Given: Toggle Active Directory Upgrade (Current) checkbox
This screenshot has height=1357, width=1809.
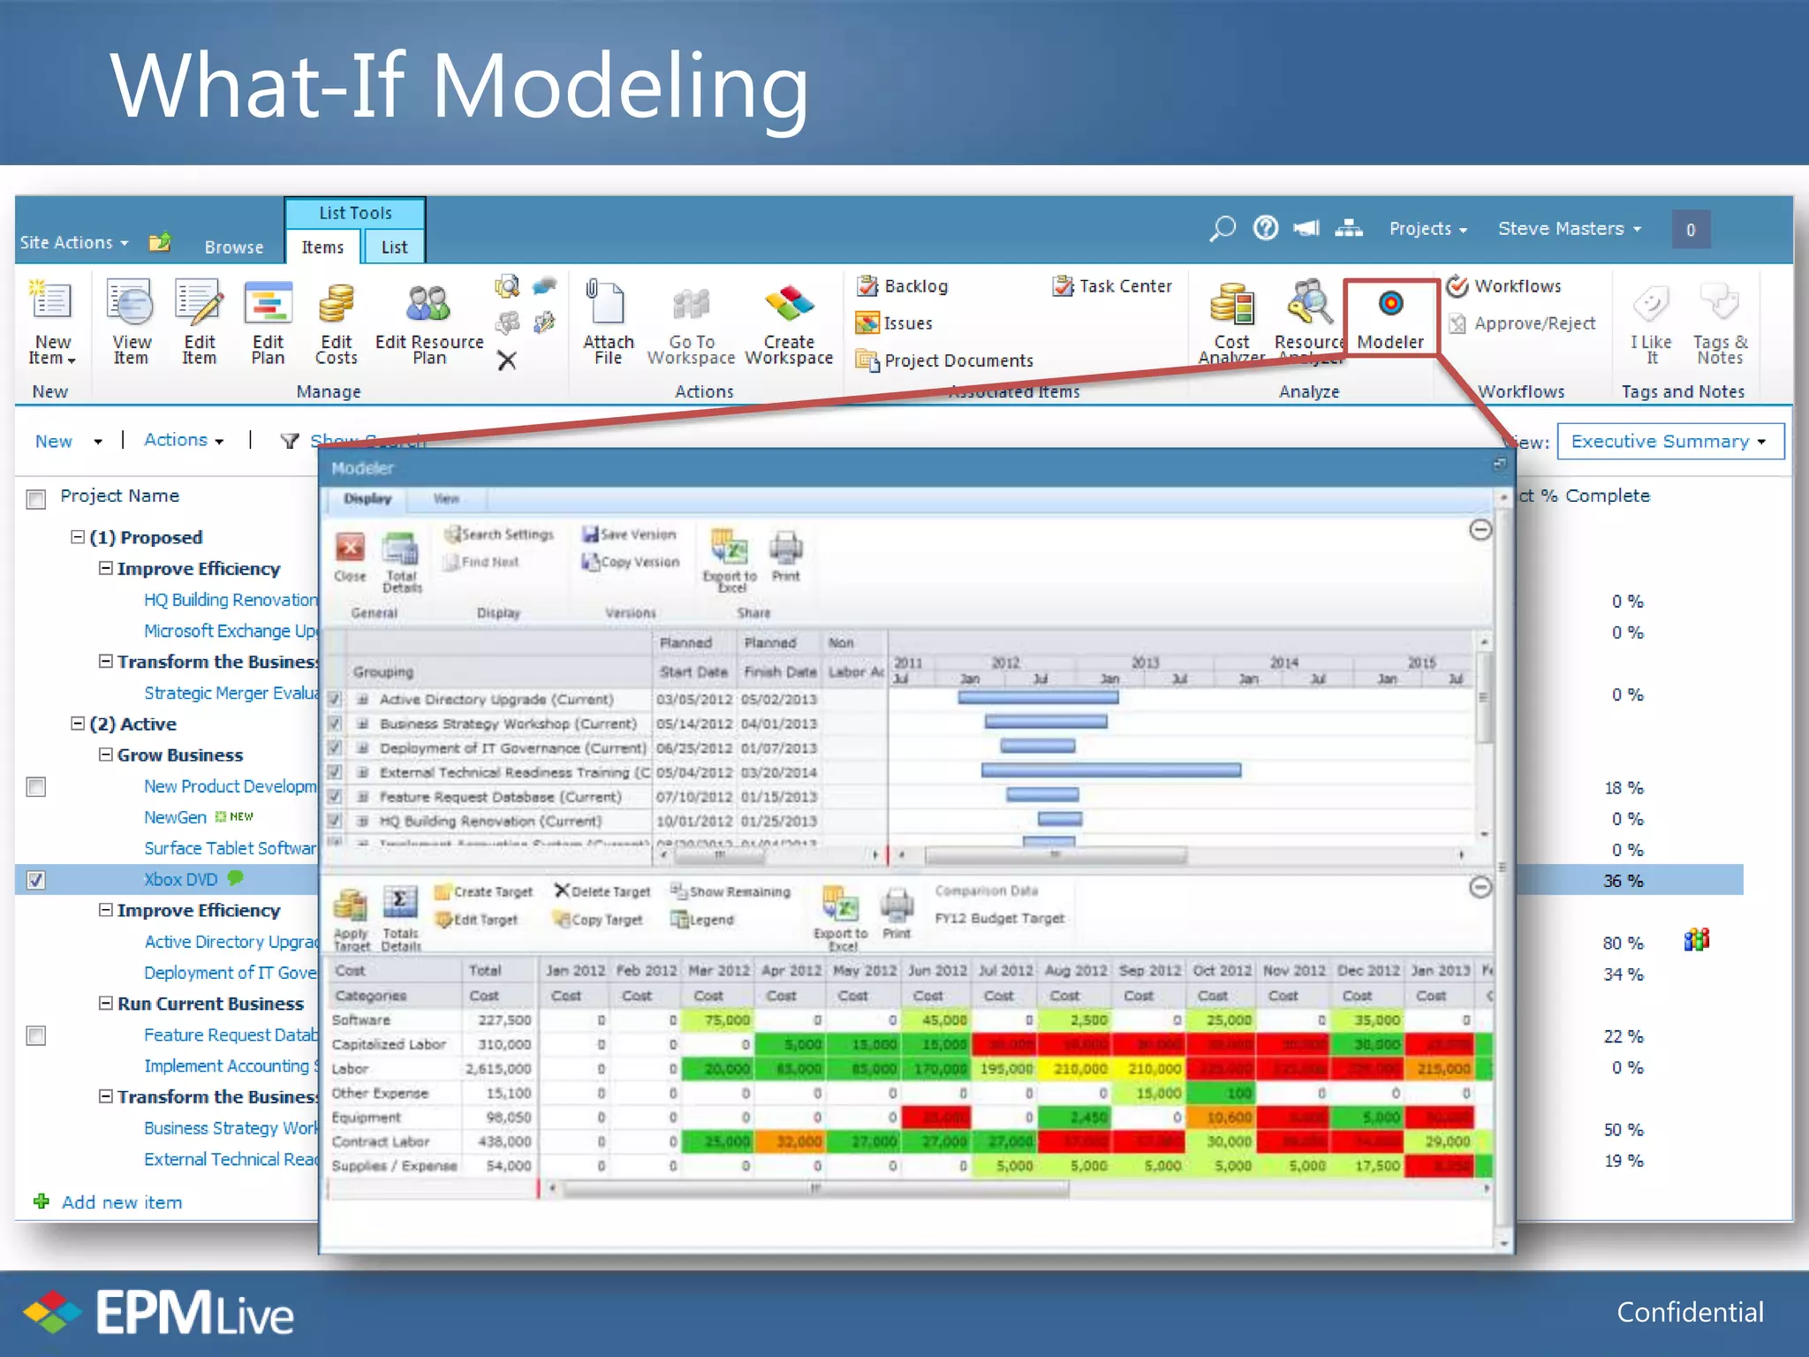Looking at the screenshot, I should (x=335, y=699).
